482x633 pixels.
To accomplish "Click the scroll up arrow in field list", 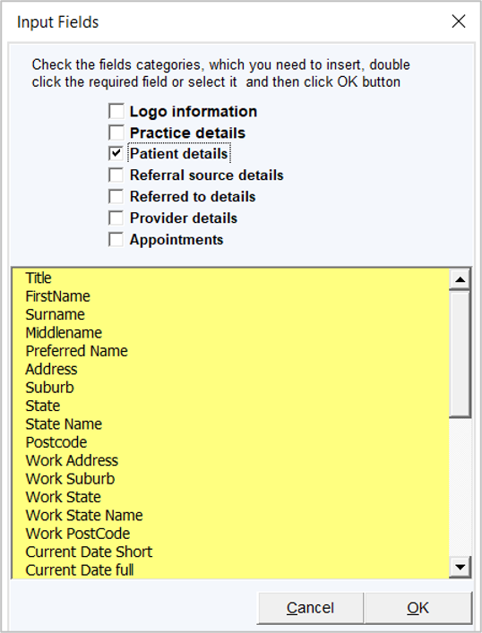I will coord(460,279).
